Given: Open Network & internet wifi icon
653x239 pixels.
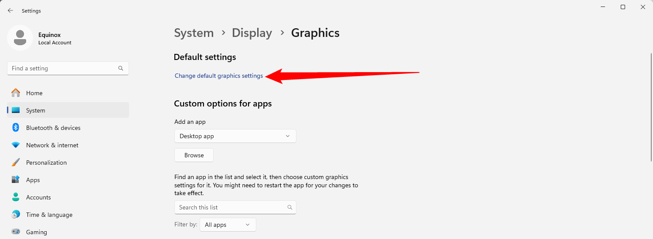Looking at the screenshot, I should pyautogui.click(x=16, y=145).
